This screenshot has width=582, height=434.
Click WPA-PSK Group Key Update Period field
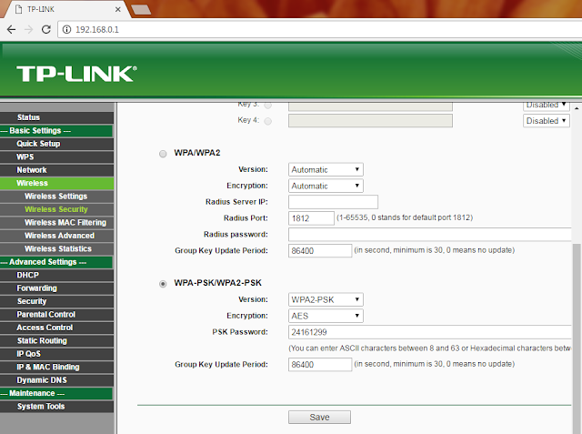[320, 365]
